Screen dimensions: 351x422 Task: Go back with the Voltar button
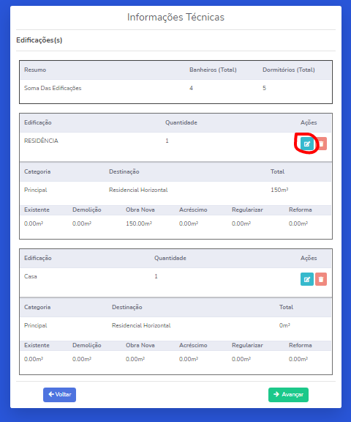coord(60,395)
